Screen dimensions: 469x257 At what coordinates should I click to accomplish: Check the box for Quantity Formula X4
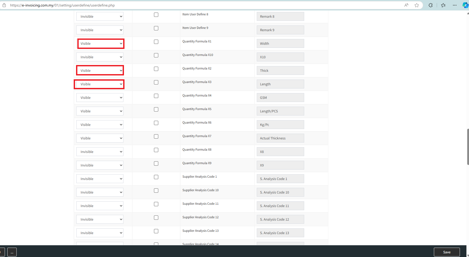pyautogui.click(x=156, y=96)
